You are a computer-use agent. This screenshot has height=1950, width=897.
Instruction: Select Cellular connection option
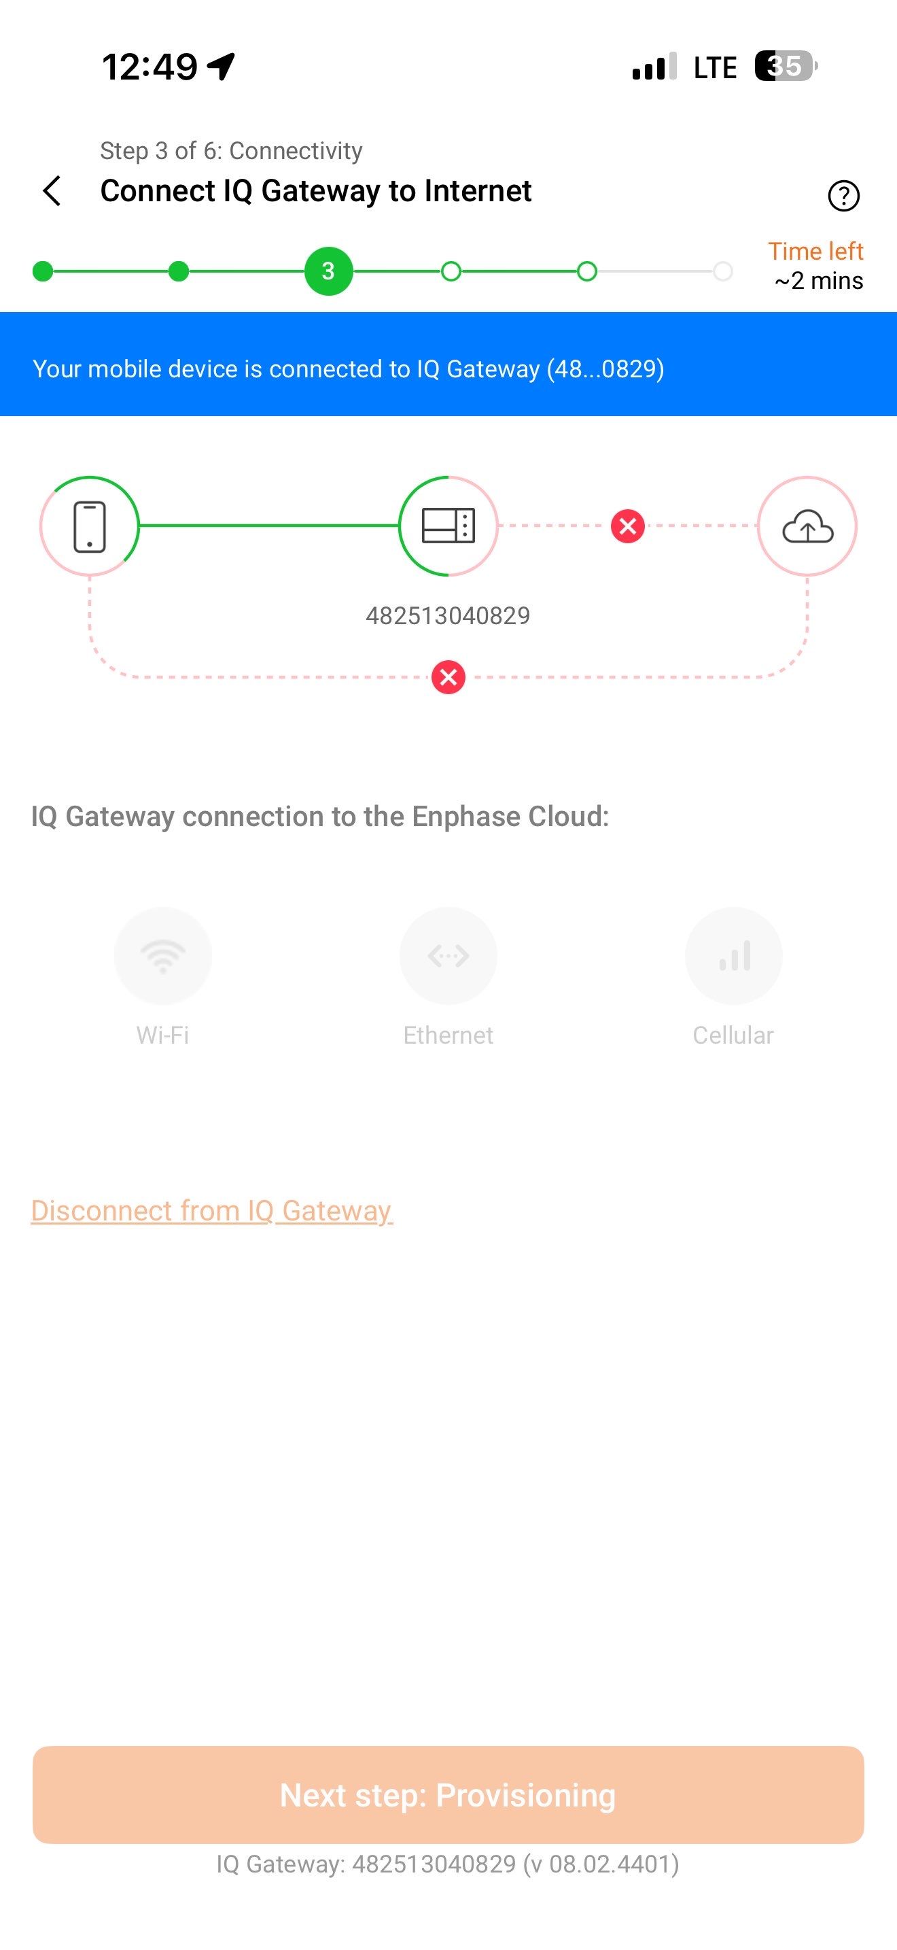coord(734,956)
